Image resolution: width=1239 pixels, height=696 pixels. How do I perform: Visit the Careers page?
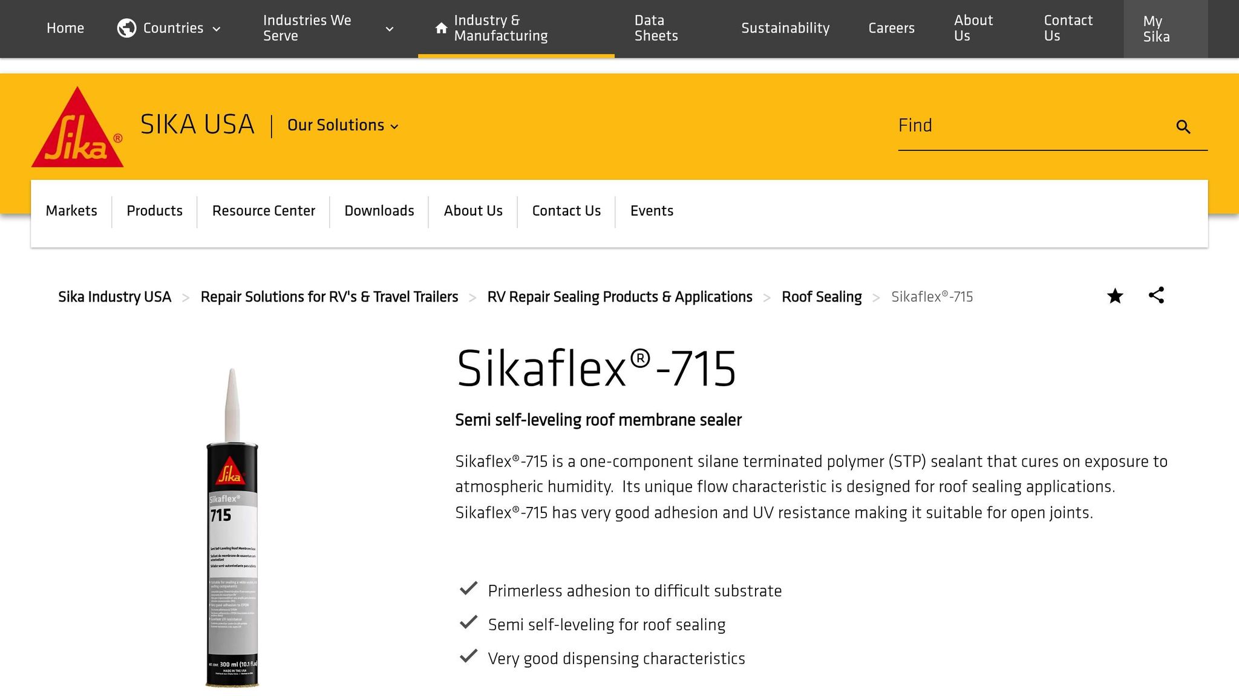pyautogui.click(x=891, y=28)
